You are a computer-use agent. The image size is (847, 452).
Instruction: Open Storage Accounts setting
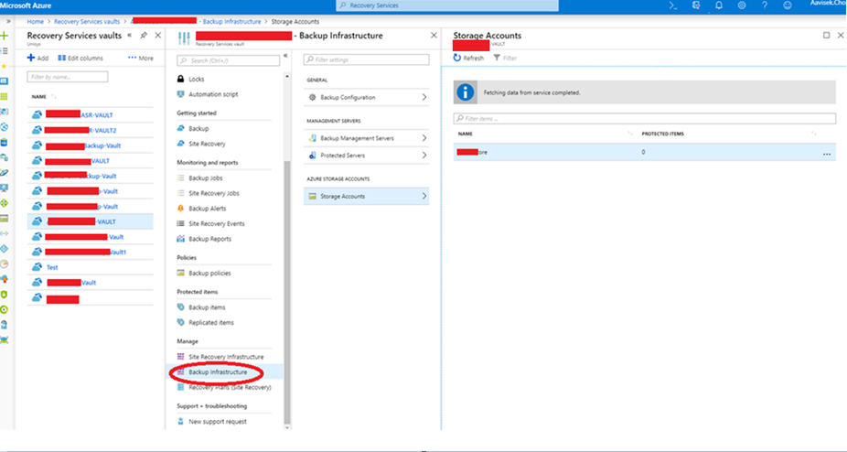(x=366, y=196)
